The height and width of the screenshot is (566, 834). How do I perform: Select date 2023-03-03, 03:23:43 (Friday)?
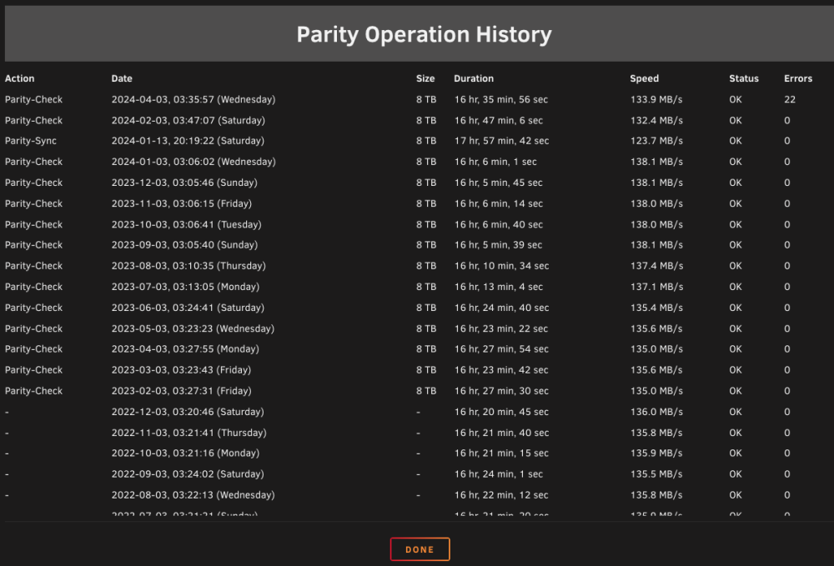(181, 370)
